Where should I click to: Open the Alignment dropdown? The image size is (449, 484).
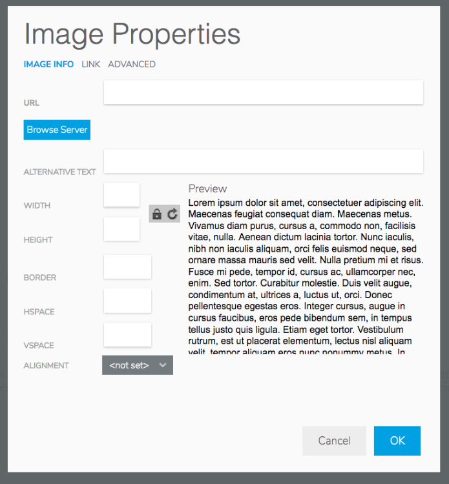138,365
